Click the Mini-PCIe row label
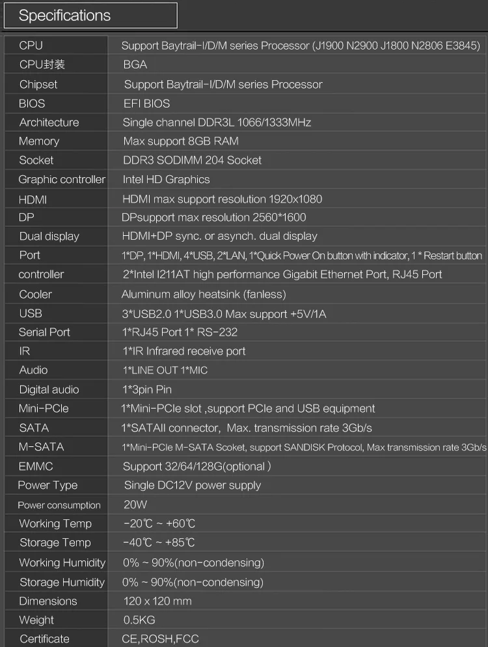This screenshot has width=488, height=647. pyautogui.click(x=44, y=409)
